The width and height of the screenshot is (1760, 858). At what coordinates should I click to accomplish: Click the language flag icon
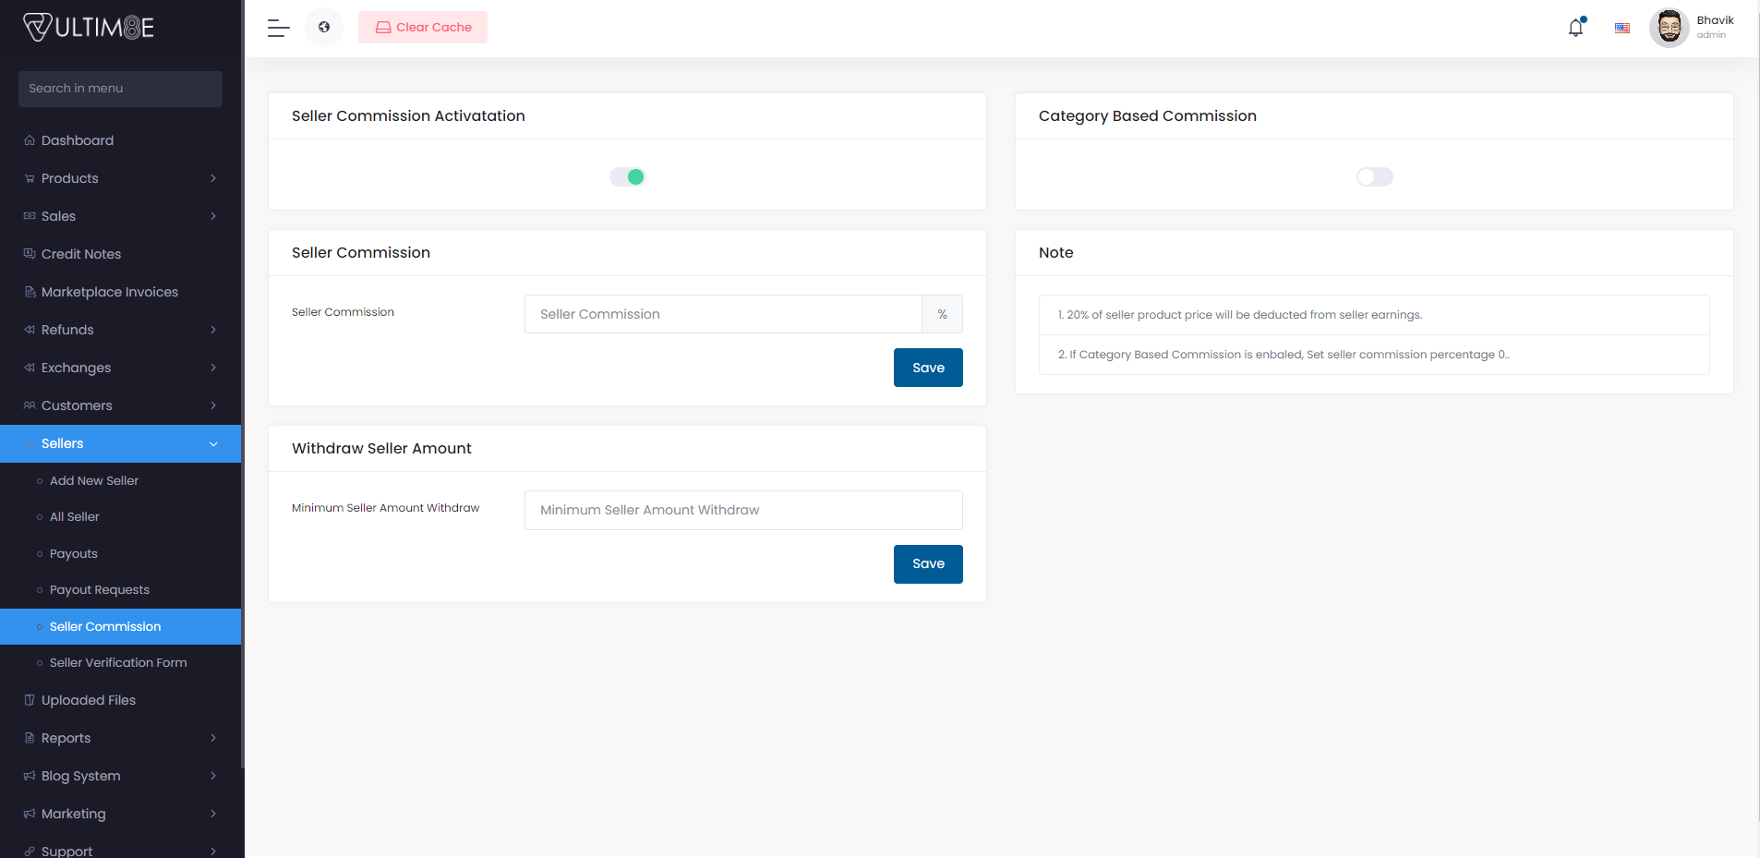coord(1621,28)
